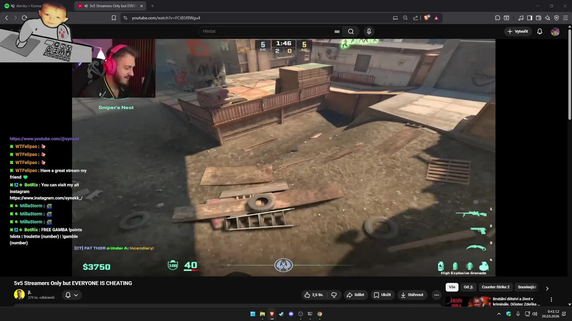Open the browser hamburger menu

pos(565,18)
